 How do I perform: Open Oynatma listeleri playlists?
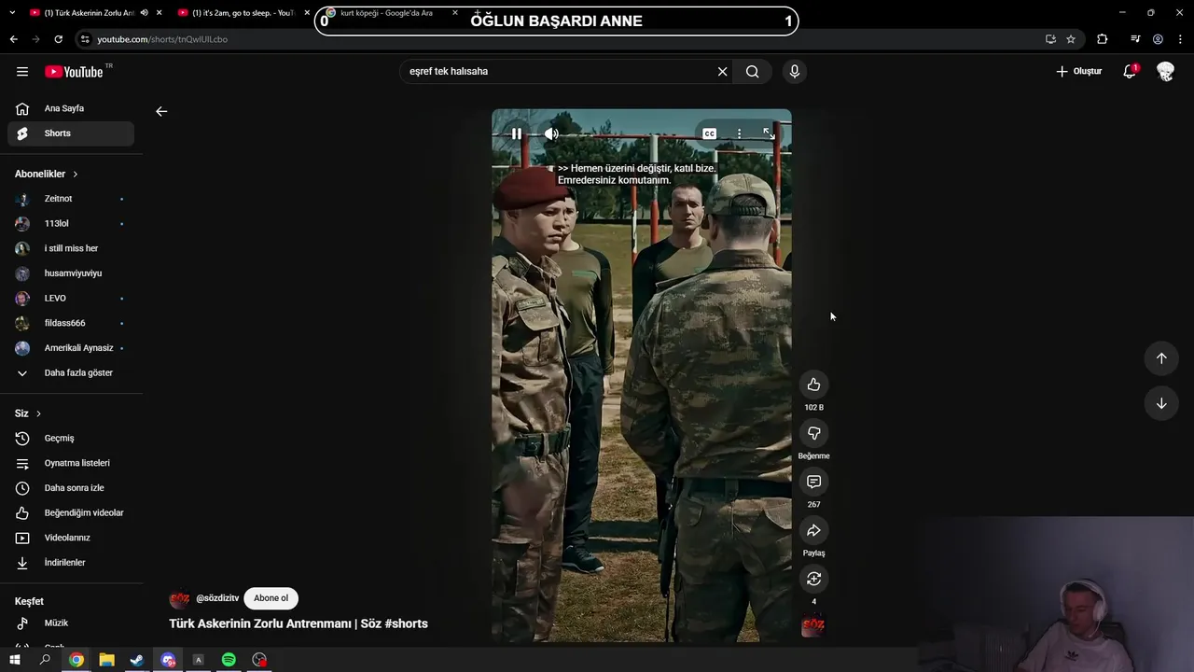tap(71, 463)
